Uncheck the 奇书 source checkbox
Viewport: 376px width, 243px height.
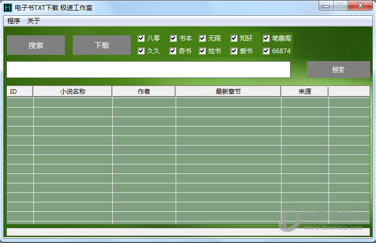click(x=173, y=51)
